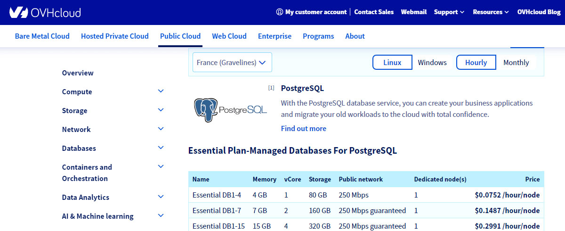This screenshot has height=231, width=565.
Task: Open Overview in the sidebar
Action: point(78,73)
